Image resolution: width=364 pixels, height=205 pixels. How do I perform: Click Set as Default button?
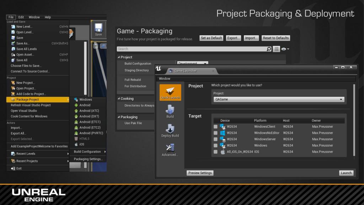pyautogui.click(x=211, y=38)
